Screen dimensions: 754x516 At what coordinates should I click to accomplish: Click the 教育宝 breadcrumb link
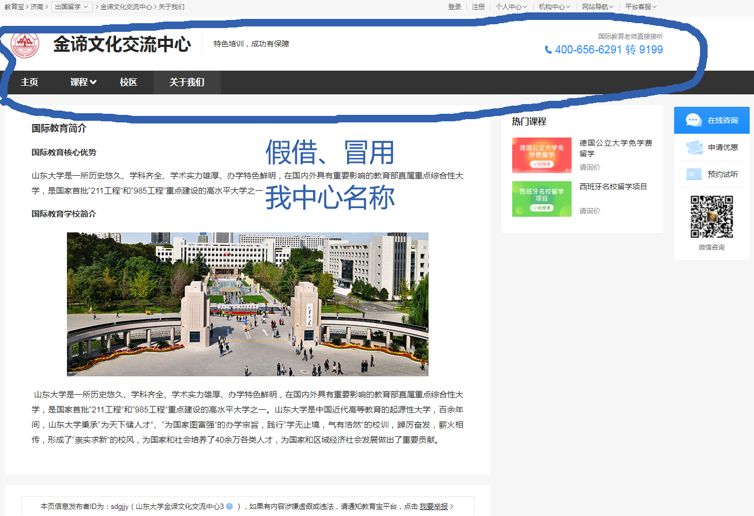[x=14, y=7]
